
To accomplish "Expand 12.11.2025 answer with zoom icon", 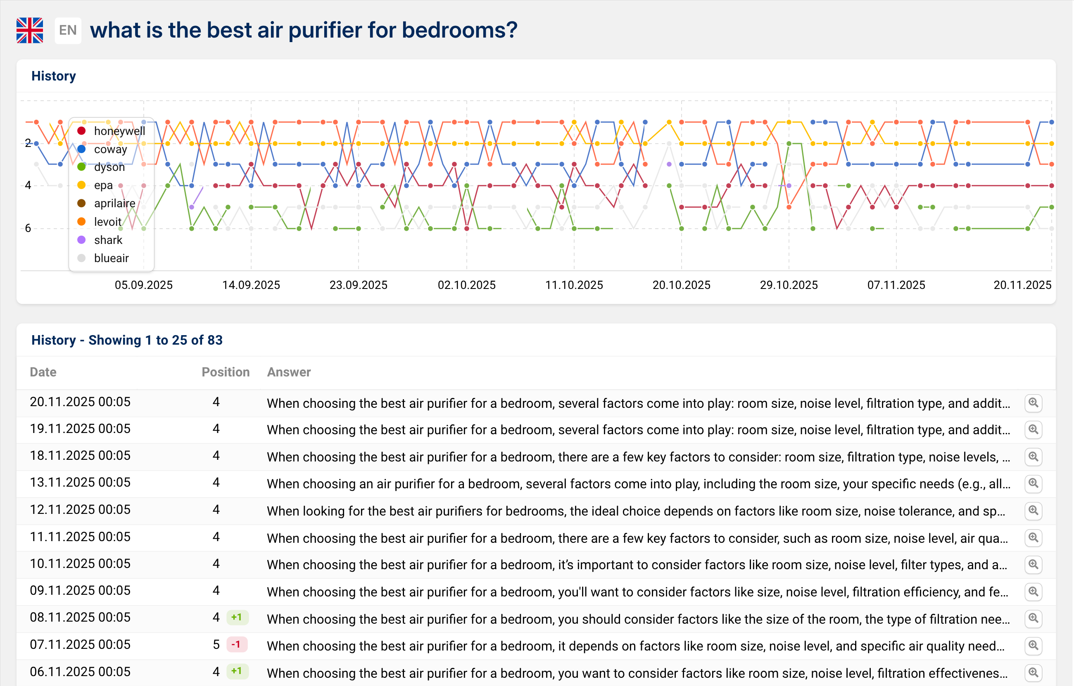I will 1033,511.
